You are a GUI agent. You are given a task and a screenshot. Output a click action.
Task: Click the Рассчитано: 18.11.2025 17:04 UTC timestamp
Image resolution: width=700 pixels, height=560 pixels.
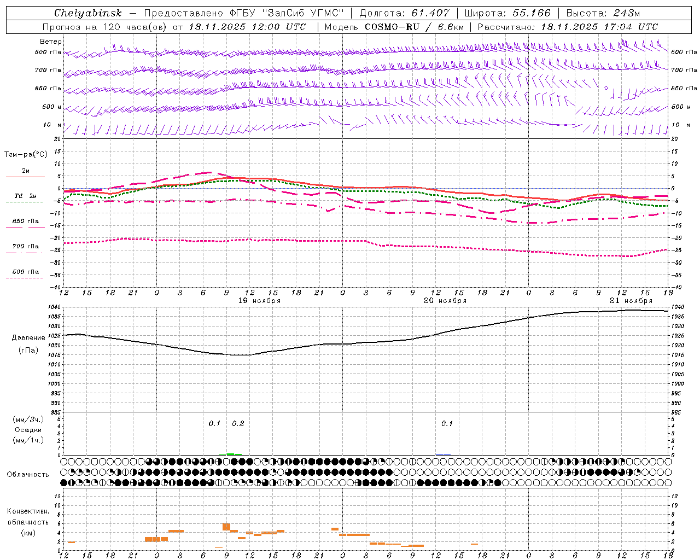[568, 27]
